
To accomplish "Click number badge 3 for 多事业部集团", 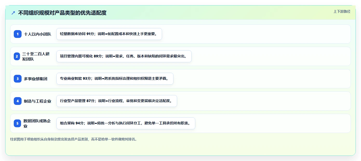I will (x=18, y=79).
